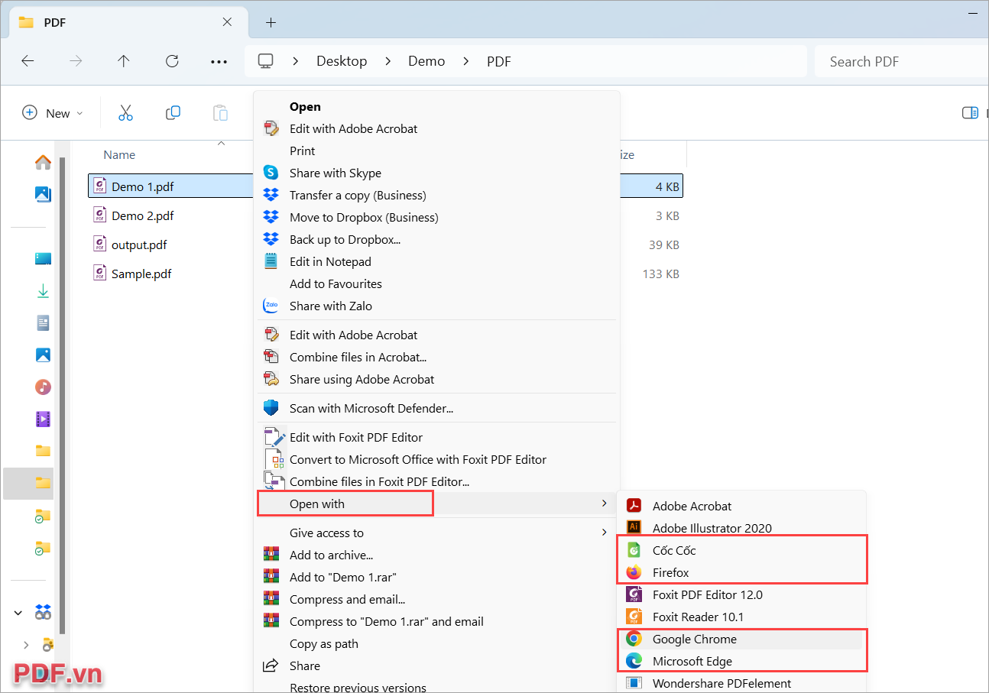
Task: Choose Add to archive...
Action: [436, 555]
